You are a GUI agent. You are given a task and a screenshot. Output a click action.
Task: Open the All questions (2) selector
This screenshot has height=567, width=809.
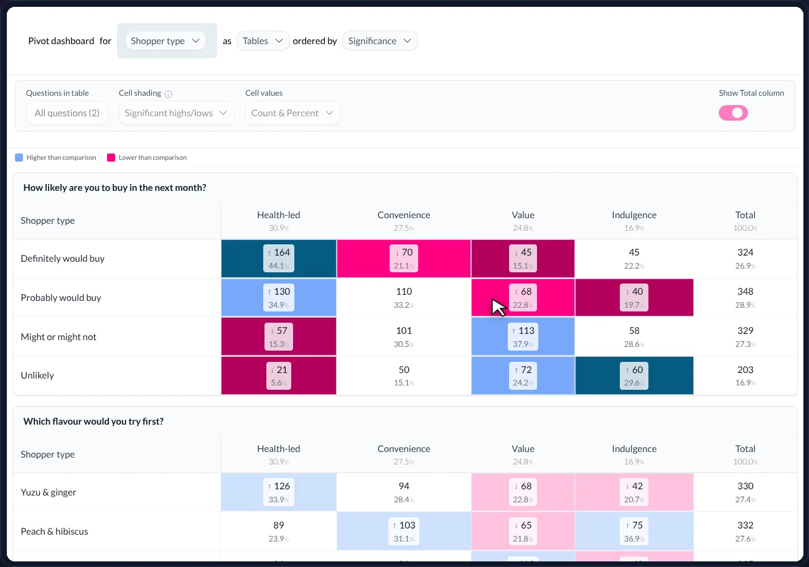[67, 113]
